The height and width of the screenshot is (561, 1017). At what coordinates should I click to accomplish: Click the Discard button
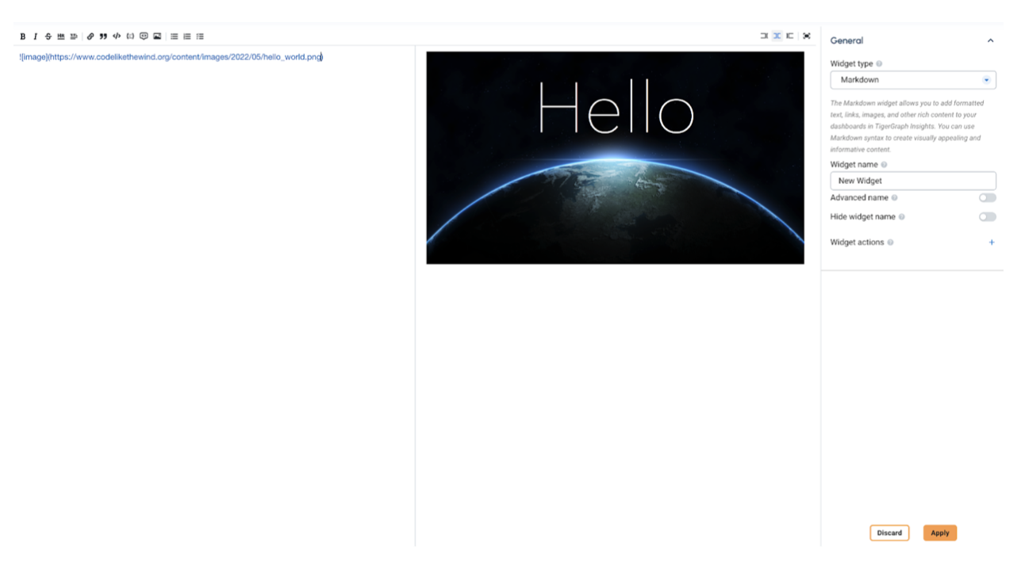click(x=889, y=532)
